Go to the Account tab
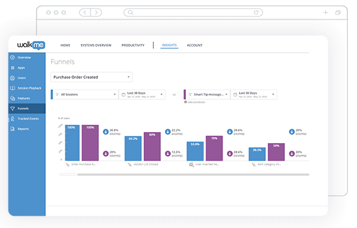 (194, 45)
